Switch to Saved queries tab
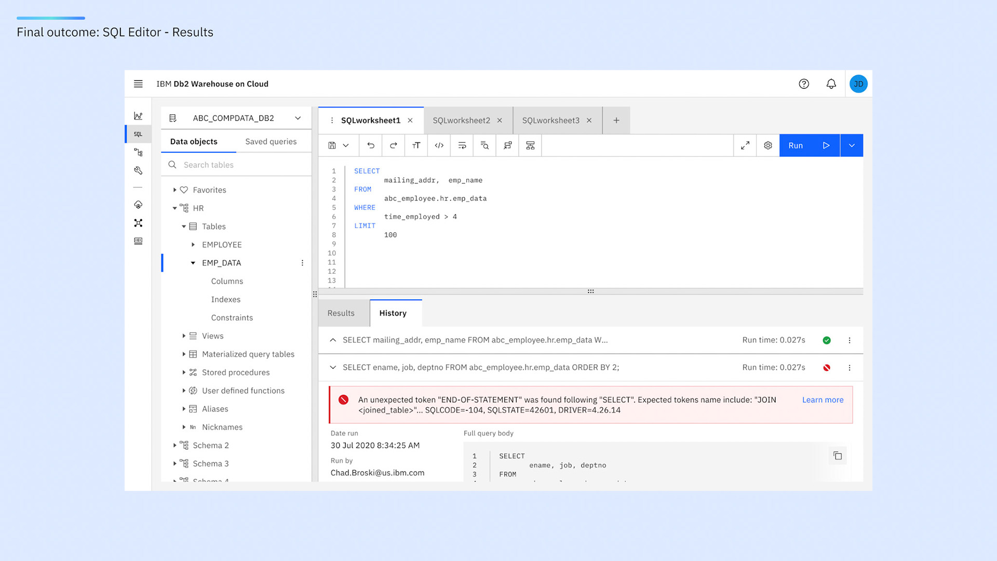The height and width of the screenshot is (561, 997). [x=271, y=141]
